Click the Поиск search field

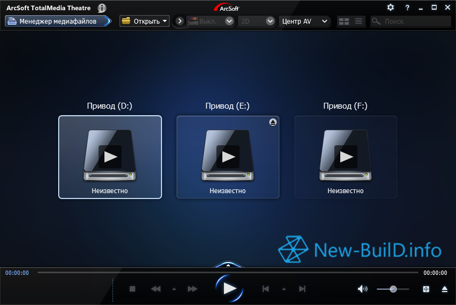tap(411, 21)
